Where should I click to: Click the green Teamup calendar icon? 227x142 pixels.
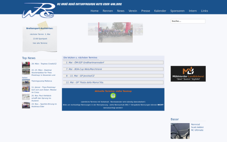[113, 96]
